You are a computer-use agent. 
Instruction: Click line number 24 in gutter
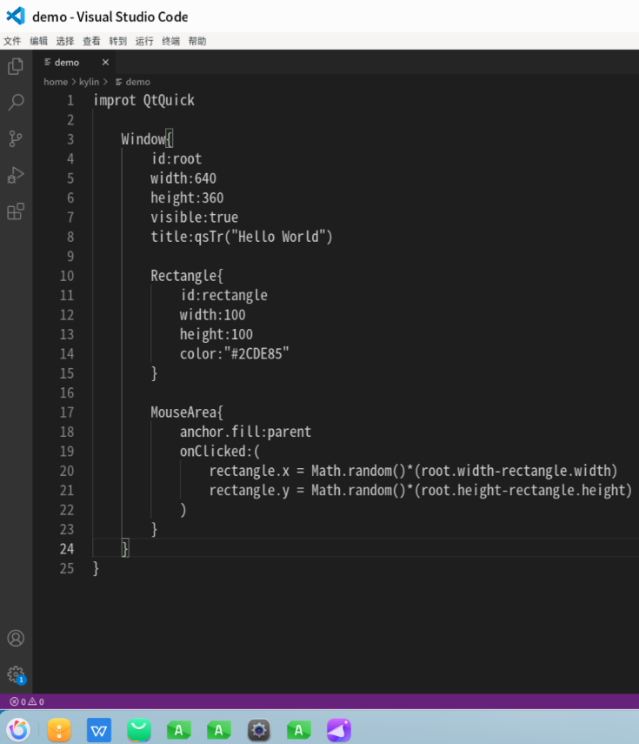[67, 549]
